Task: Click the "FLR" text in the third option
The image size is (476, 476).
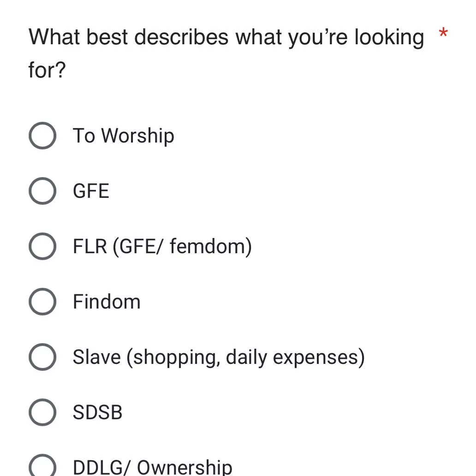Action: 90,246
